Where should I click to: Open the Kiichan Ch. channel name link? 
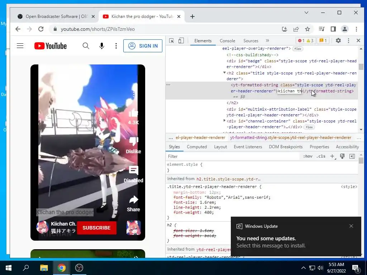[x=64, y=224]
